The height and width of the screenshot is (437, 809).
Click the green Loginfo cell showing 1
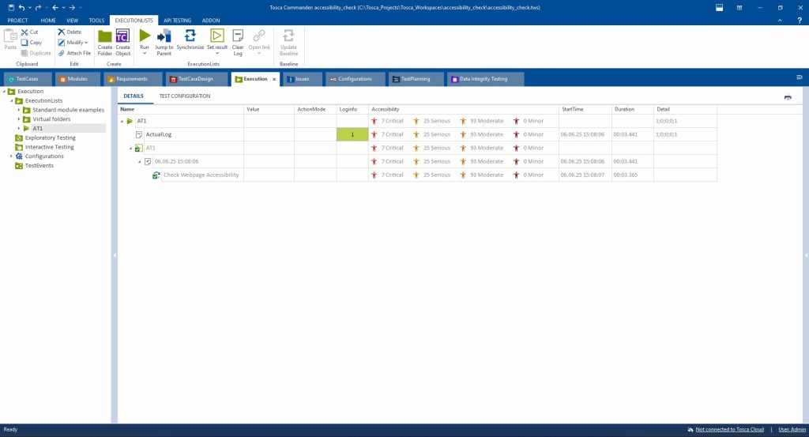pyautogui.click(x=352, y=134)
